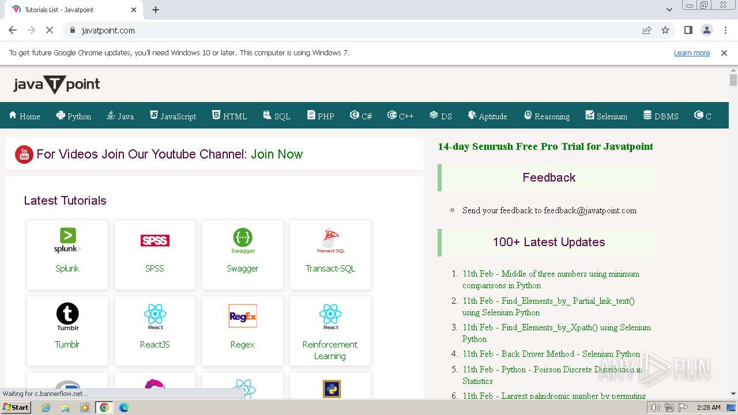Open Back Driver Method Selenium link
The image size is (738, 415).
551,354
